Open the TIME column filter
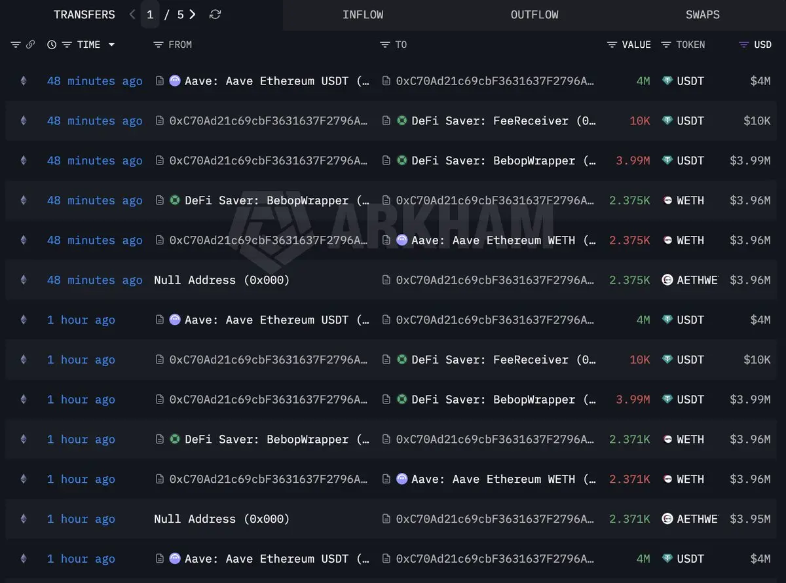786x583 pixels. (67, 45)
